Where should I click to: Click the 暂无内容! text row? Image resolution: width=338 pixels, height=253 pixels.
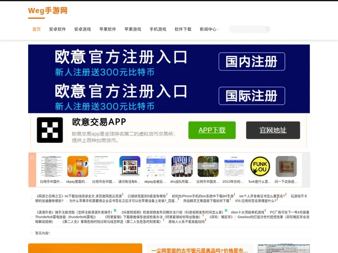(42, 233)
